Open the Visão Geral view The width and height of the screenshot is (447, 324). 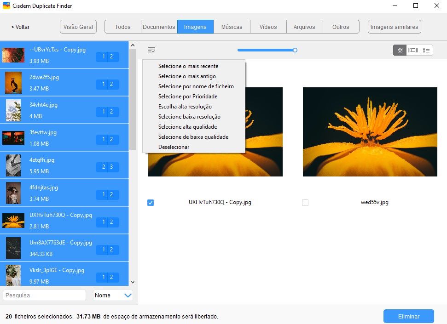[x=78, y=27]
